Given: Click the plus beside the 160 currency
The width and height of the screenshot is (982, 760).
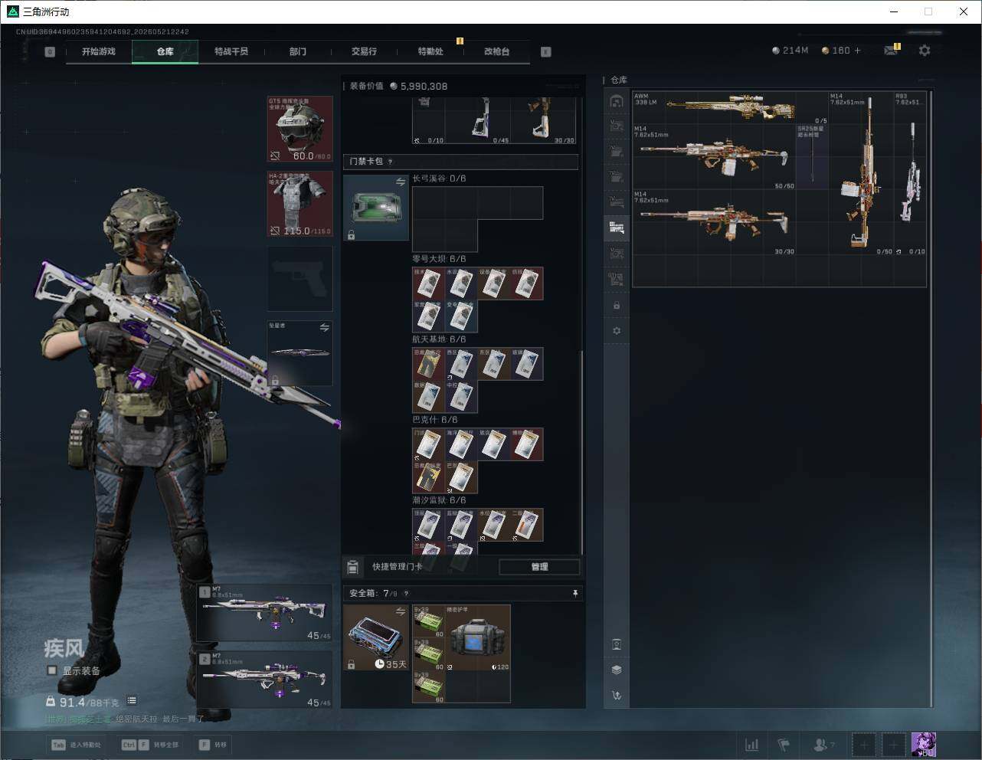Looking at the screenshot, I should (x=857, y=51).
